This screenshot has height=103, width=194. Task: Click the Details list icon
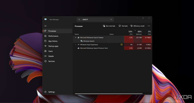pos(45,56)
